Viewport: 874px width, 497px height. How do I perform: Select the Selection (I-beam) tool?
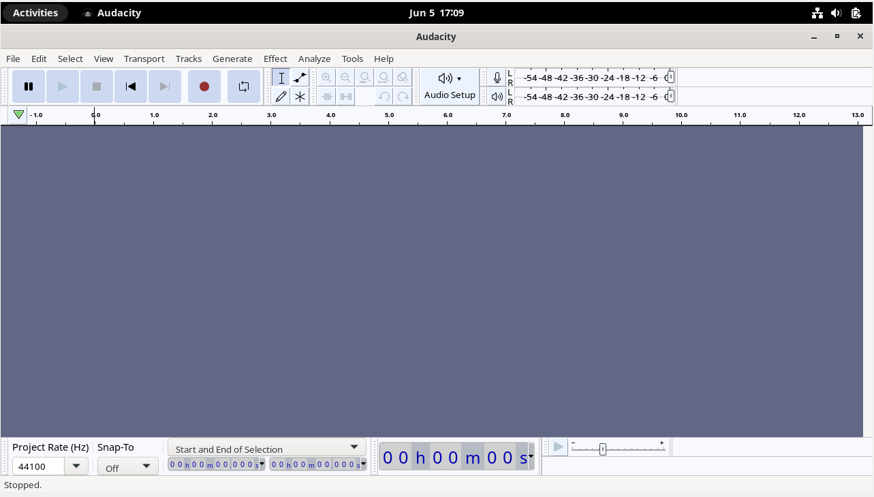281,78
